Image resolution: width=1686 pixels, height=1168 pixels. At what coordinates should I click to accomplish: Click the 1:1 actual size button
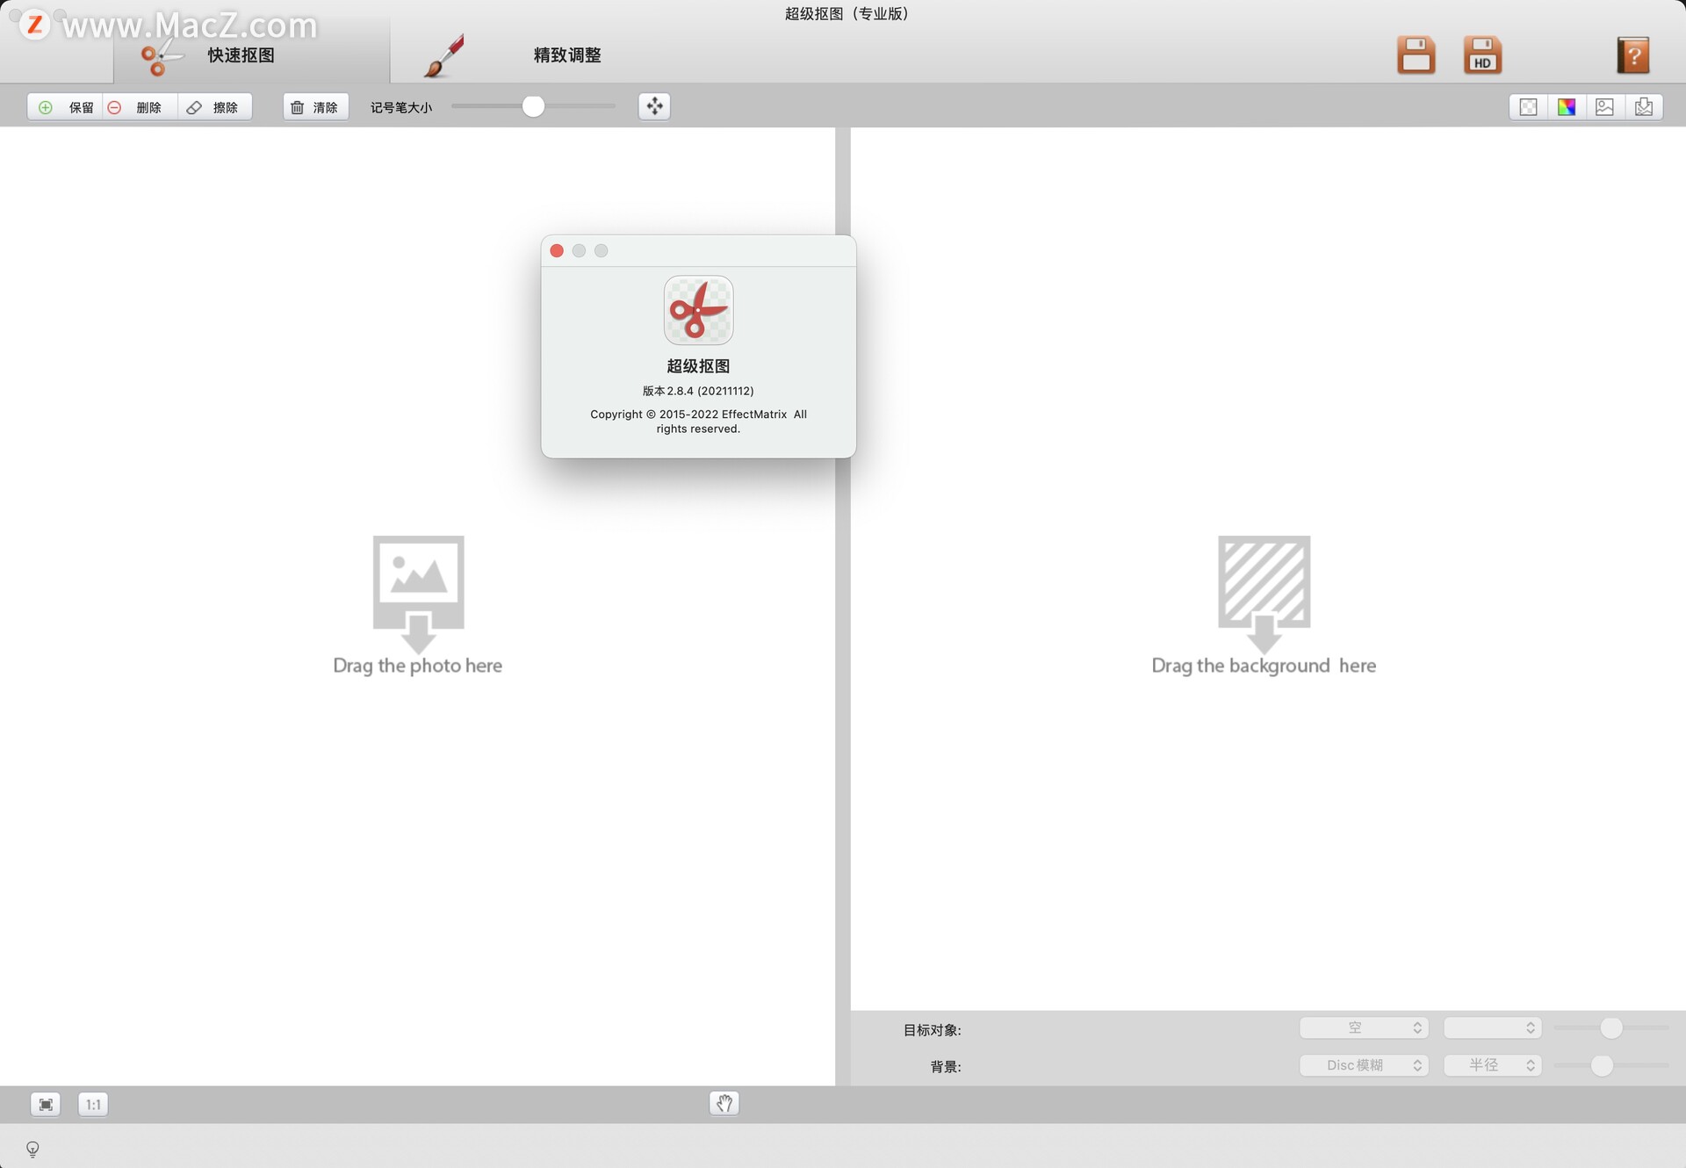click(x=93, y=1104)
